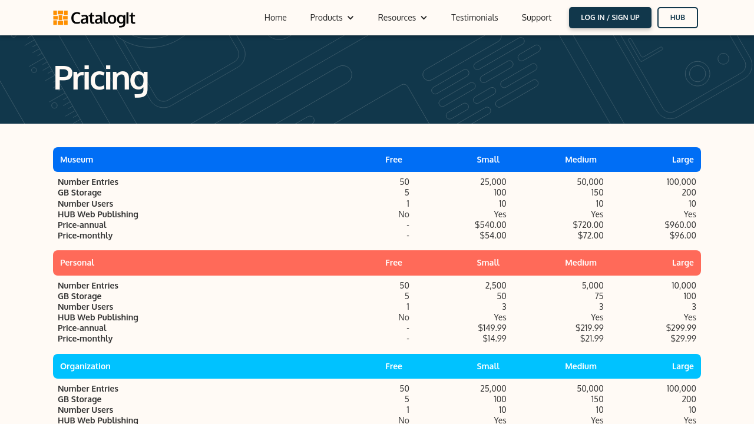Open the Support link

click(536, 18)
